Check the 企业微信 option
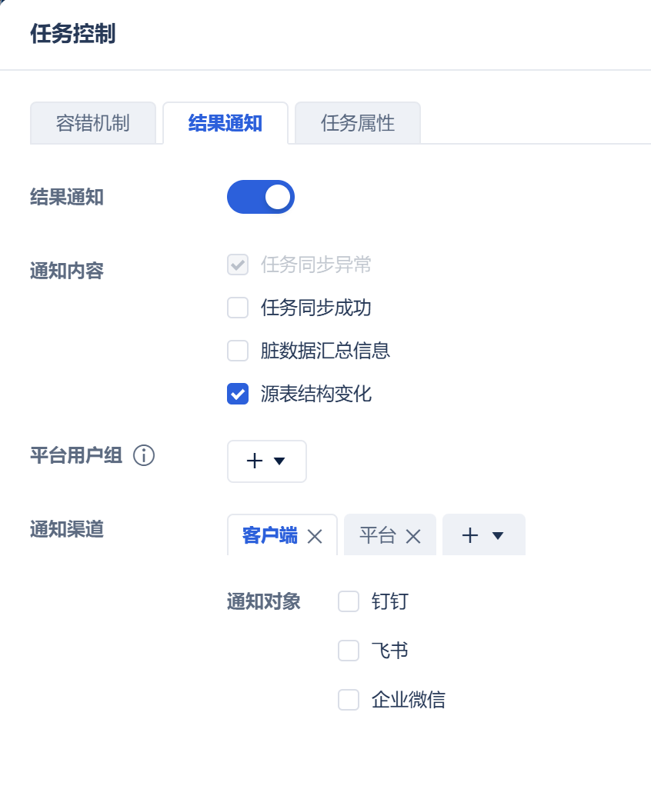Screen dimensions: 651x809 click(x=349, y=700)
